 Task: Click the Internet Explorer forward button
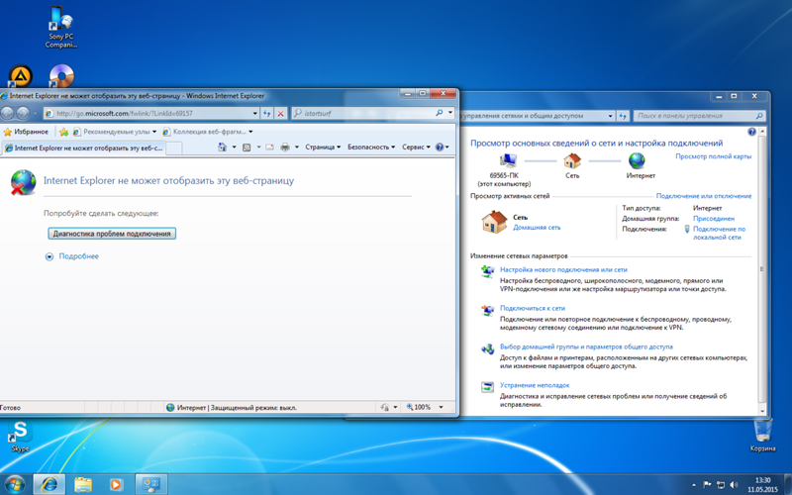23,113
